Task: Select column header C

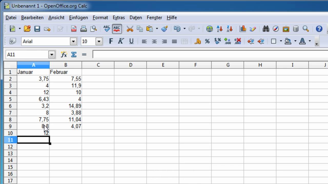Action: (98, 65)
